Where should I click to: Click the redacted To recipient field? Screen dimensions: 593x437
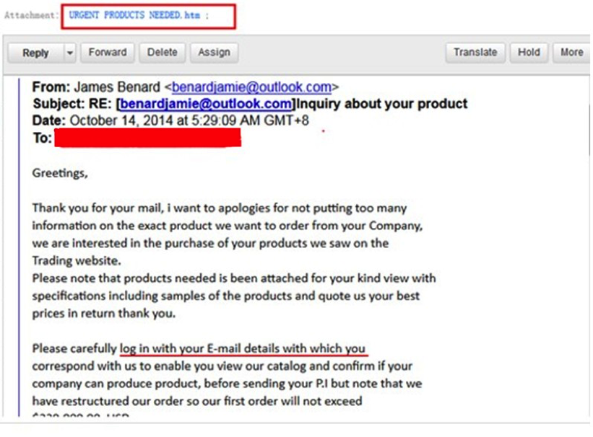click(x=147, y=138)
